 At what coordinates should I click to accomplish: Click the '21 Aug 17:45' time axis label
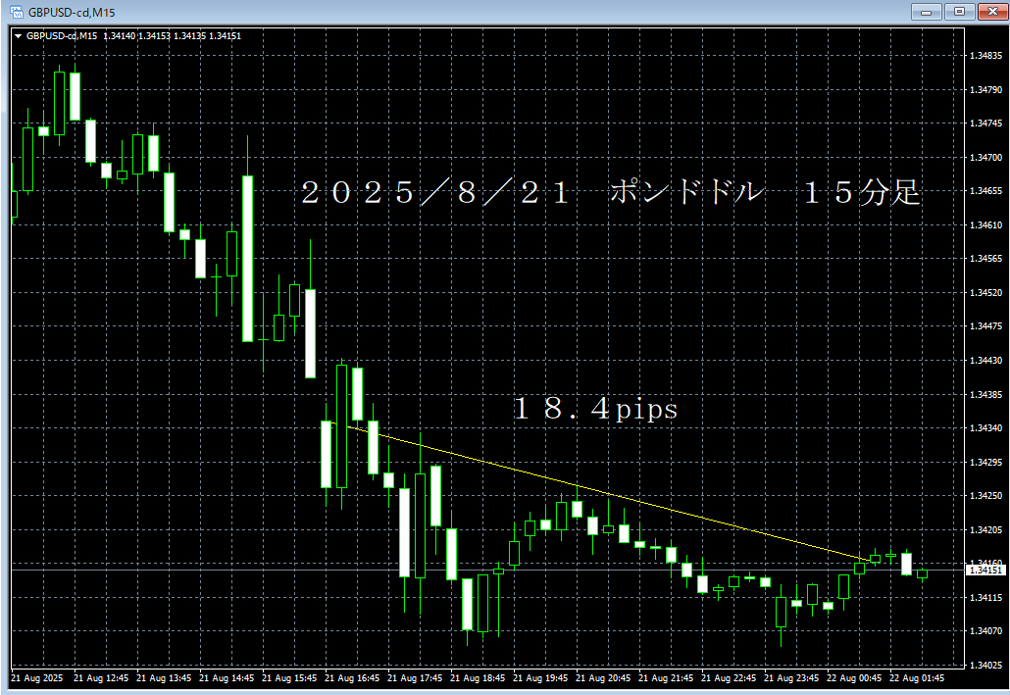[415, 678]
